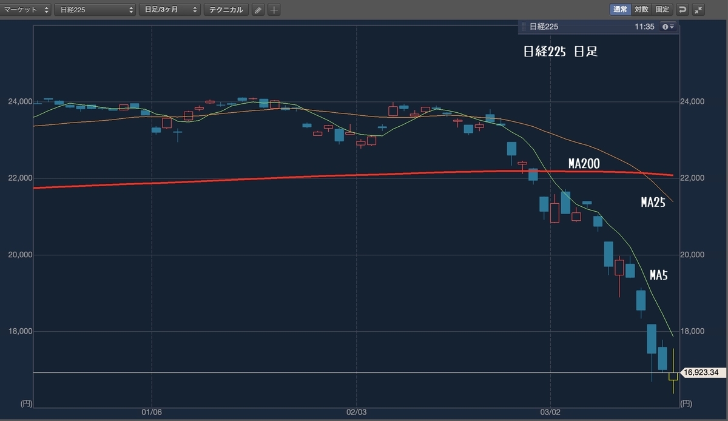Click the MA5 label
Screen dimensions: 728x421
[x=659, y=275]
